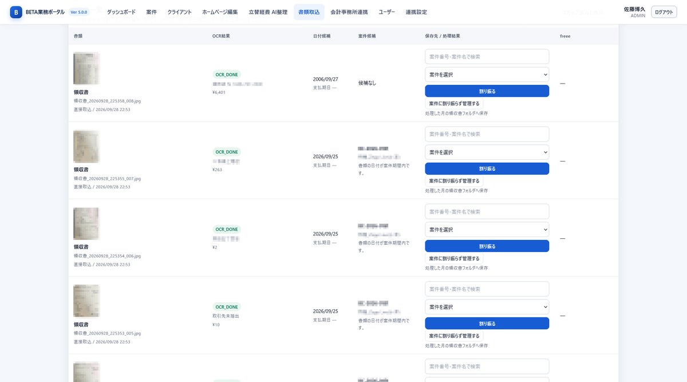Click the OCR_DONE badge in the ¥6,401 row
This screenshot has width=687, height=382.
pyautogui.click(x=227, y=74)
